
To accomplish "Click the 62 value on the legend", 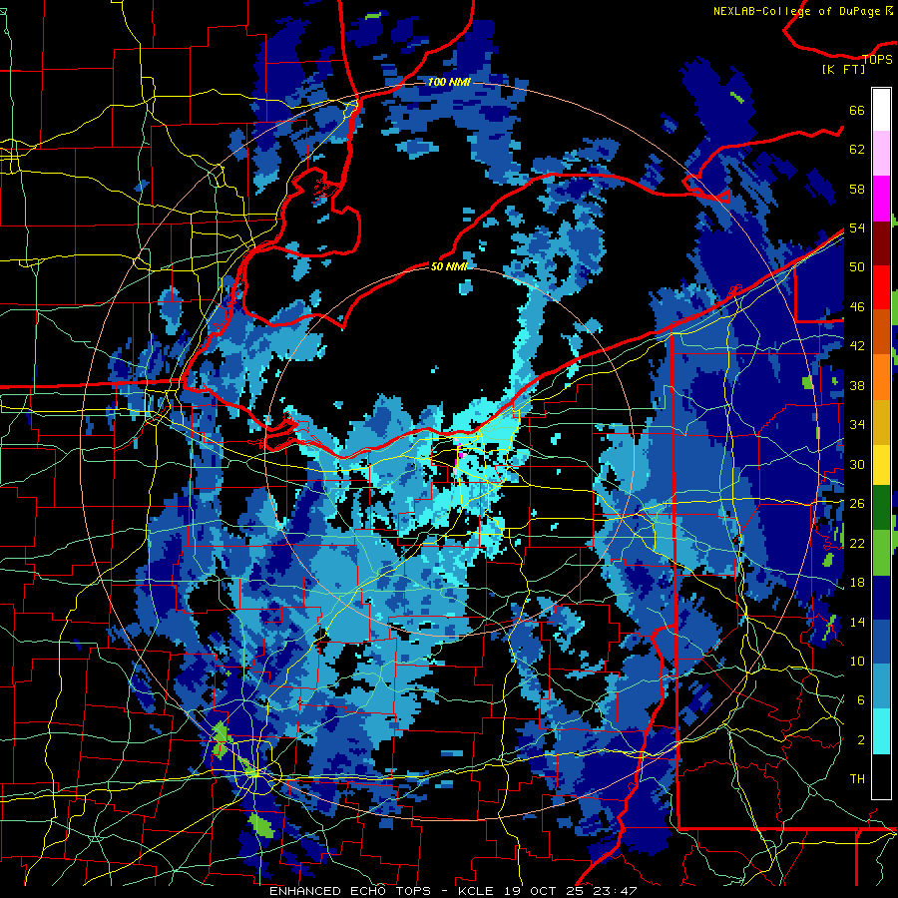I will pyautogui.click(x=857, y=150).
